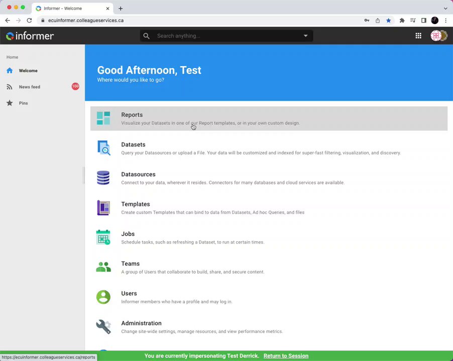Open the Users section
This screenshot has height=361, width=453.
pyautogui.click(x=269, y=297)
